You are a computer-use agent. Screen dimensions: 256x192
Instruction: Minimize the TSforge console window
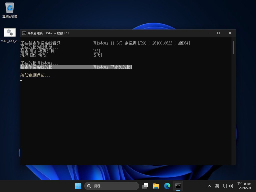coord(207,33)
